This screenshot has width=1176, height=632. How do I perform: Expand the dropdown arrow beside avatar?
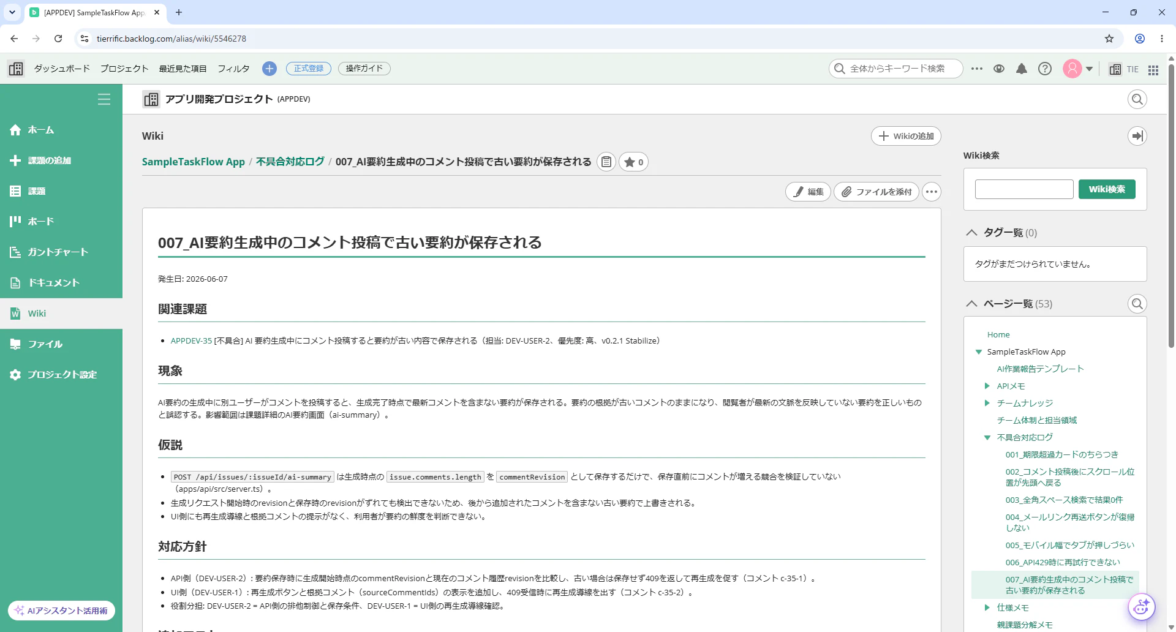[1090, 69]
